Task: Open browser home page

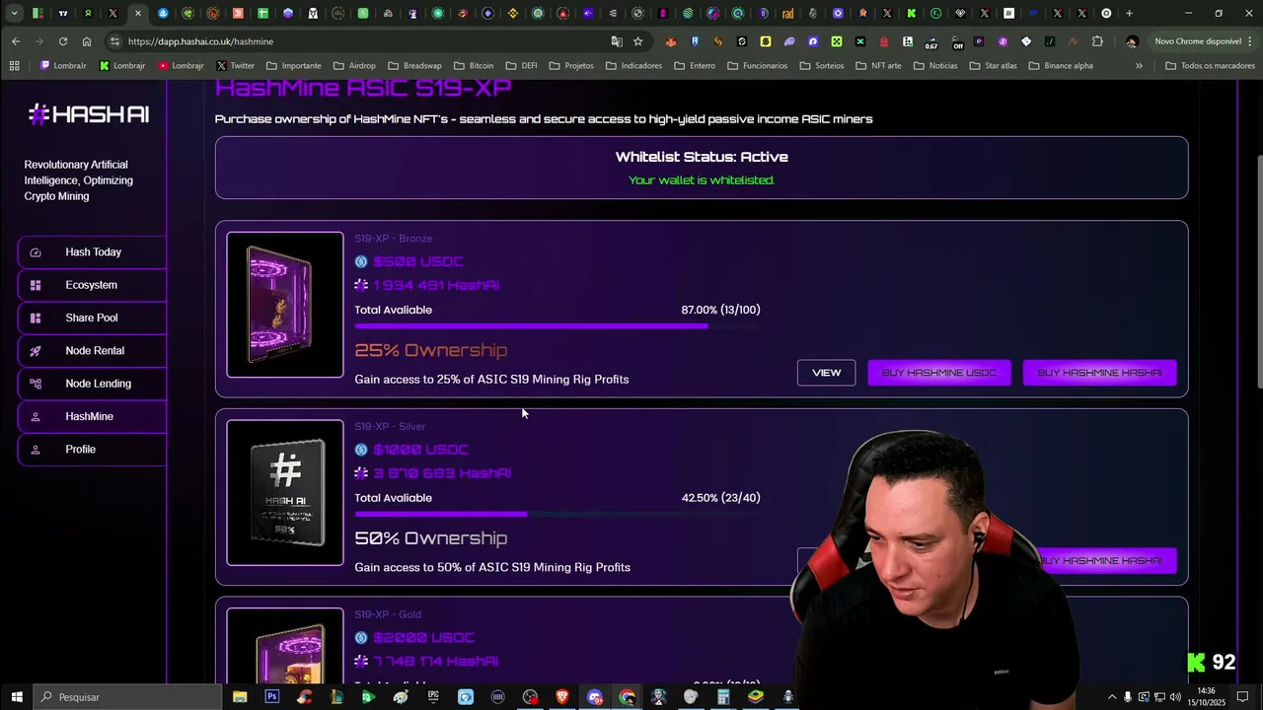Action: click(87, 41)
